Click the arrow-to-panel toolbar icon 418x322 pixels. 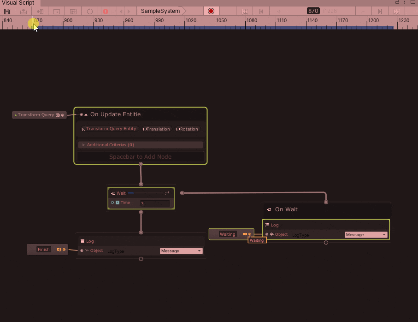[x=40, y=12]
